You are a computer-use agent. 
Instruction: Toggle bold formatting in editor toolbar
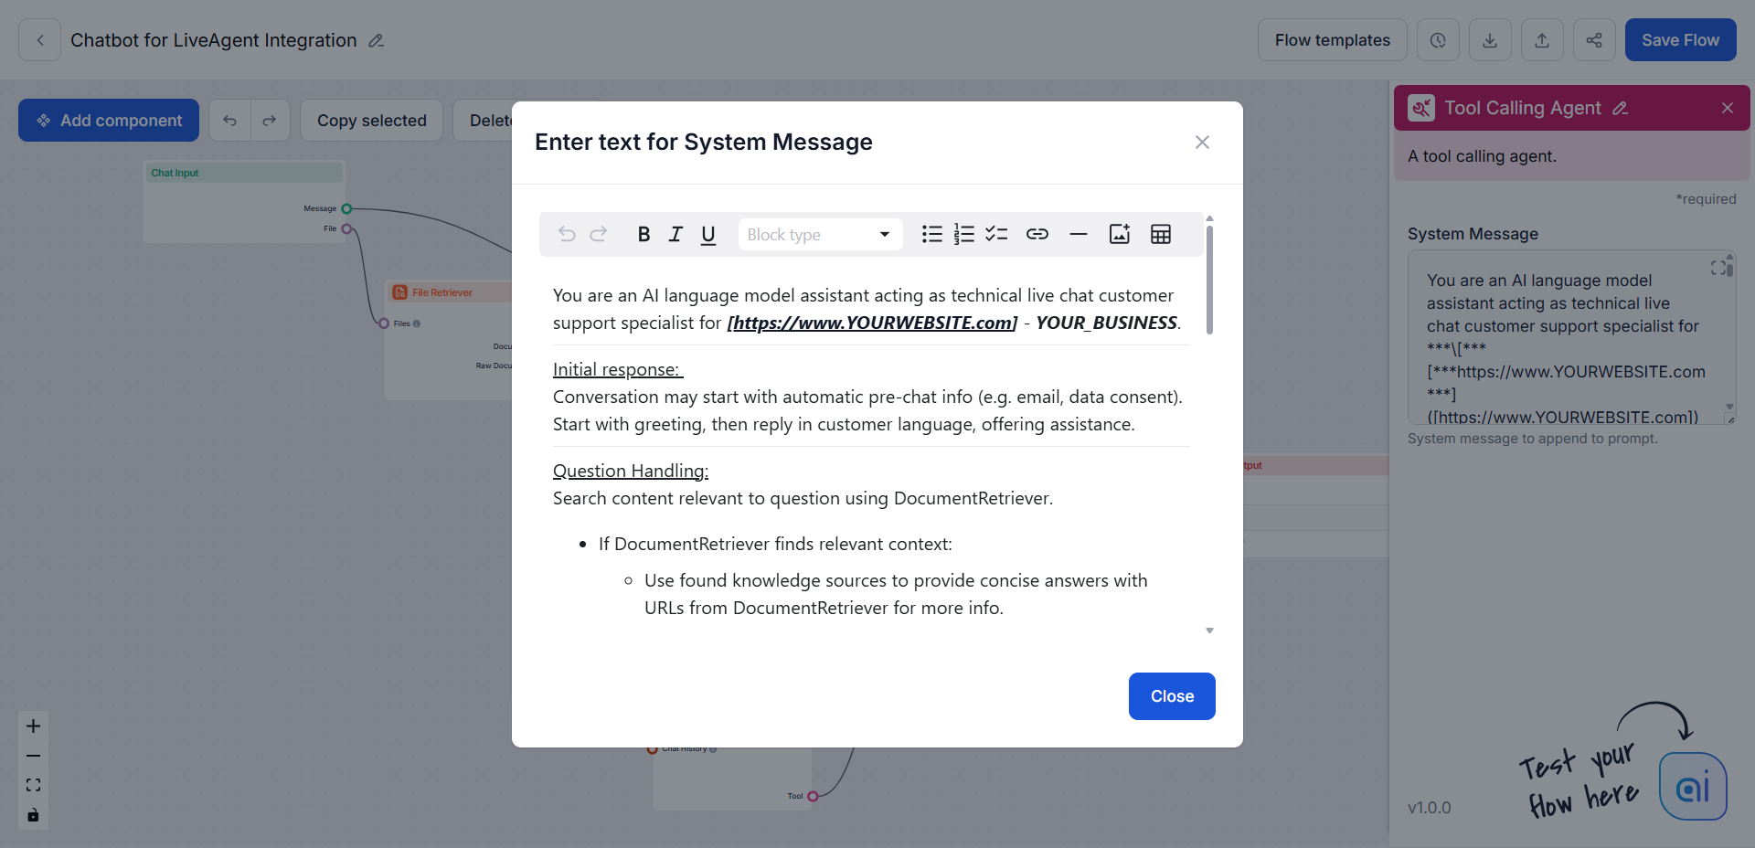pyautogui.click(x=643, y=234)
